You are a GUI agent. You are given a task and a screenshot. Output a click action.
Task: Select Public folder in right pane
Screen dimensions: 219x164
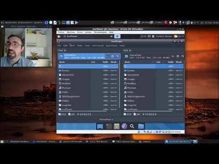pyautogui.click(x=153, y=92)
